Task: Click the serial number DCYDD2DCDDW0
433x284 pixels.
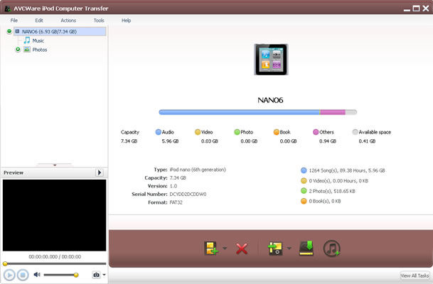Action: pos(188,195)
